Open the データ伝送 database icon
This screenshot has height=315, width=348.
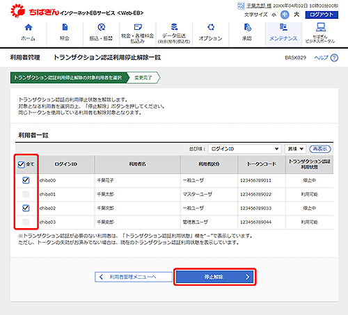(174, 27)
